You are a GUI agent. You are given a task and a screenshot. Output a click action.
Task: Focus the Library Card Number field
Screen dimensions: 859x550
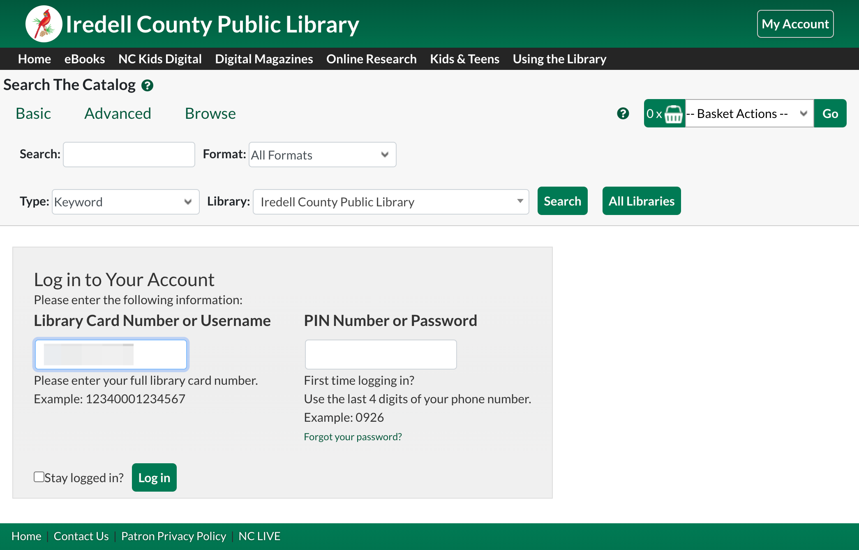111,354
